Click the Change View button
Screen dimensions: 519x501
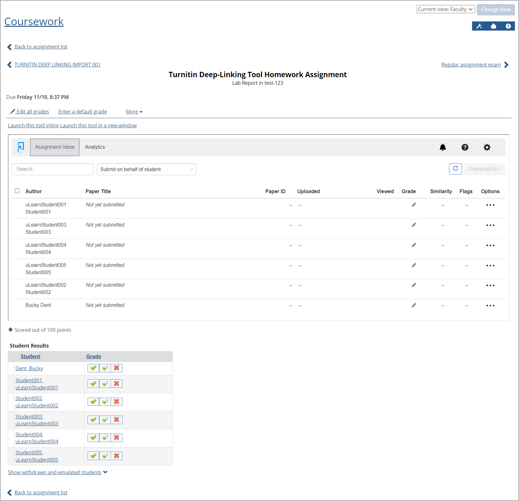pos(496,9)
